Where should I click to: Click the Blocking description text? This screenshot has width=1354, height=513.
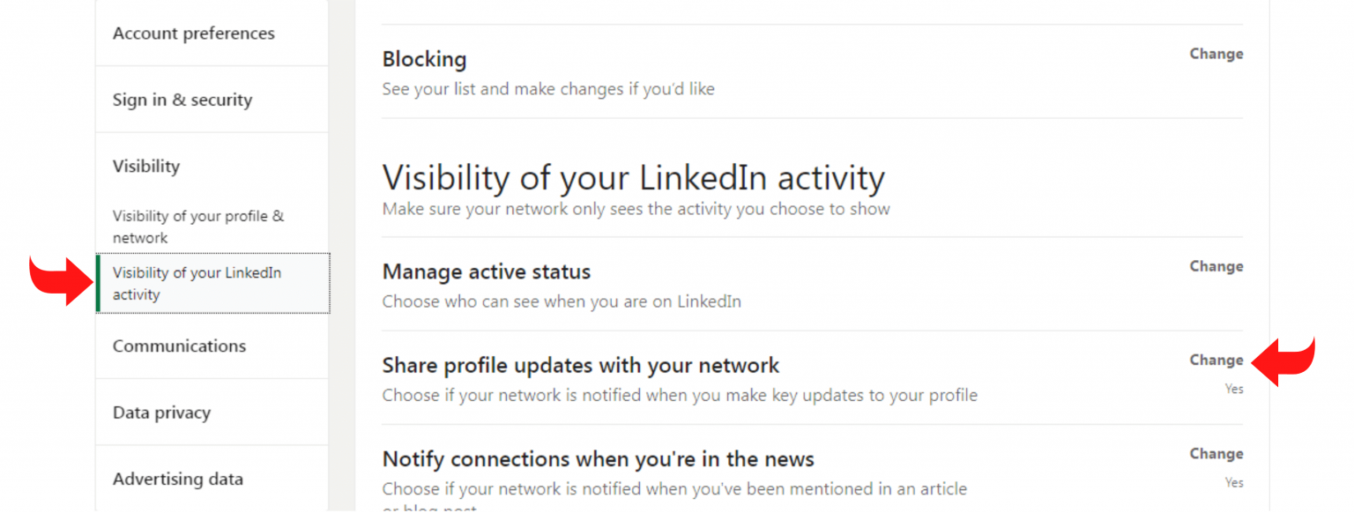pos(548,88)
